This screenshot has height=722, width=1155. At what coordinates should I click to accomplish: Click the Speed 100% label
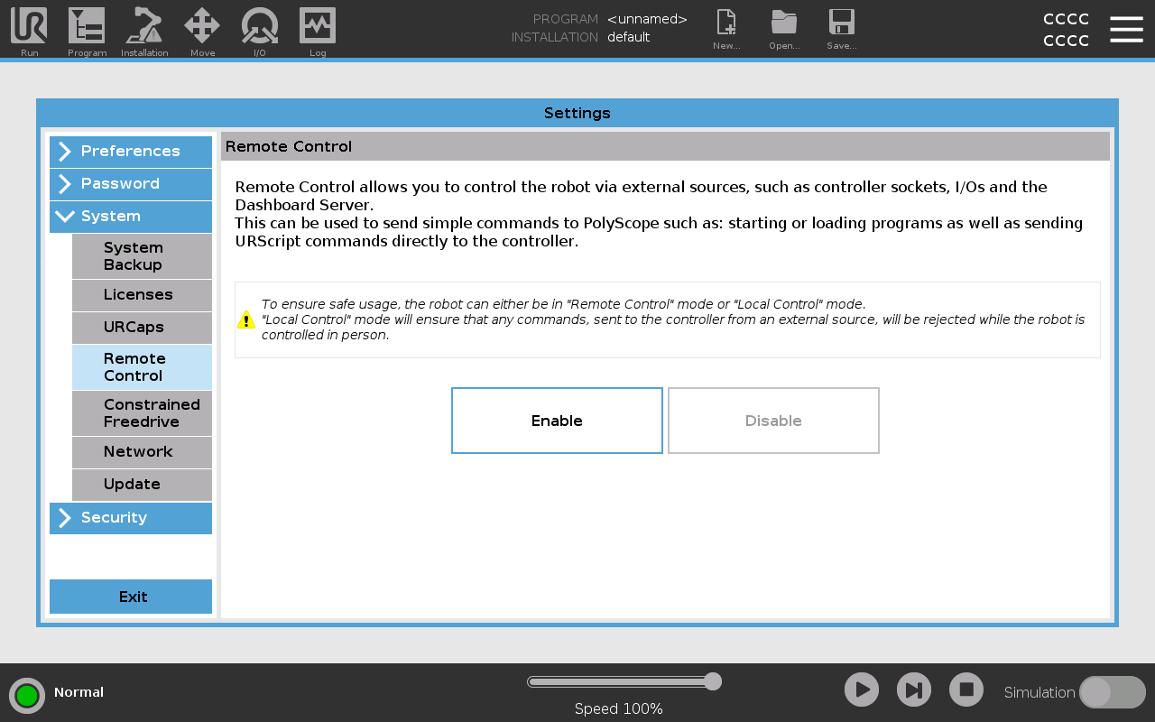(619, 709)
